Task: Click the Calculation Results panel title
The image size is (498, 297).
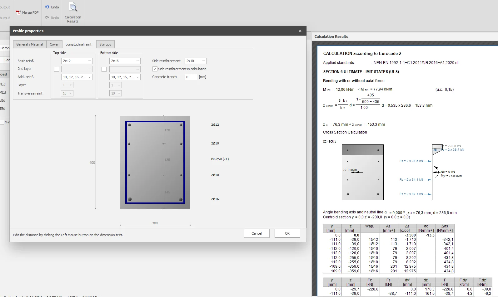Action: (331, 37)
